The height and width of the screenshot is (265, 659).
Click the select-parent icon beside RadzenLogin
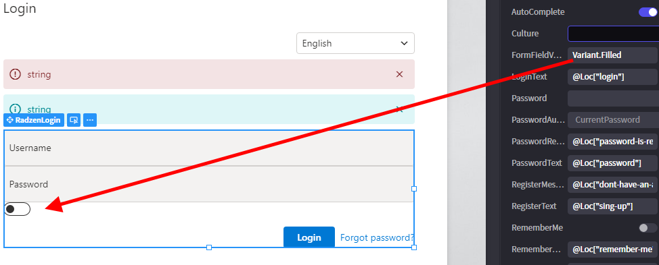click(74, 120)
